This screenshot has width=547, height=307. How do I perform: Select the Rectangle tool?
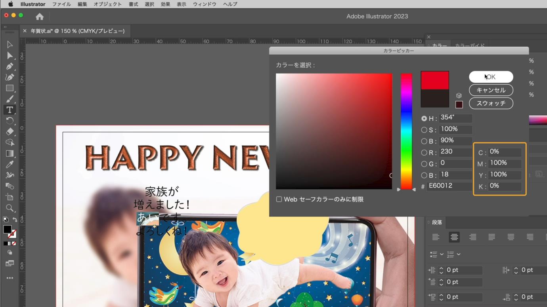[x=10, y=88]
